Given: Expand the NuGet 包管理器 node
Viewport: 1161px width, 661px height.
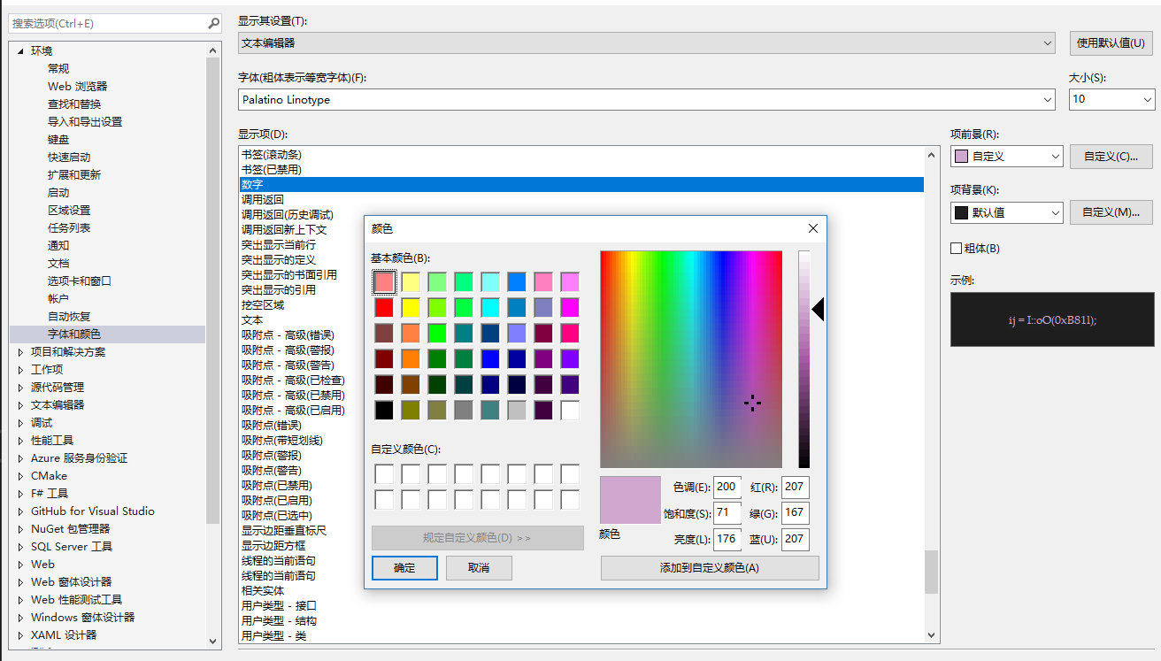Looking at the screenshot, I should click(21, 528).
